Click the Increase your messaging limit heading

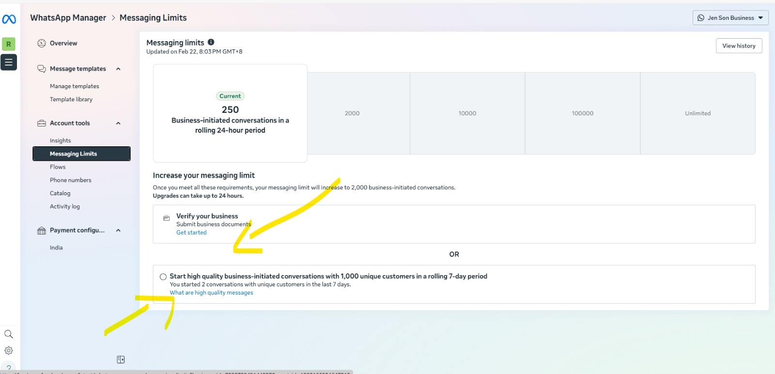pyautogui.click(x=204, y=175)
